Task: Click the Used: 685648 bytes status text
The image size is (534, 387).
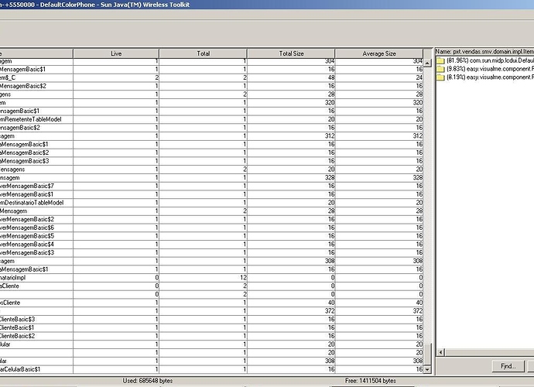Action: pyautogui.click(x=148, y=381)
